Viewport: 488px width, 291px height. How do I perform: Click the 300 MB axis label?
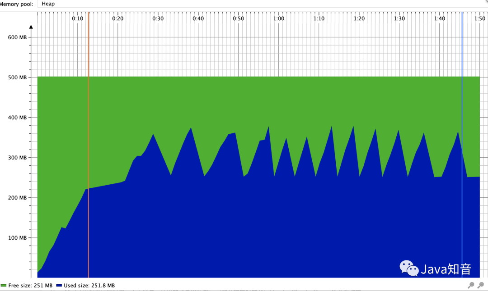coord(17,158)
